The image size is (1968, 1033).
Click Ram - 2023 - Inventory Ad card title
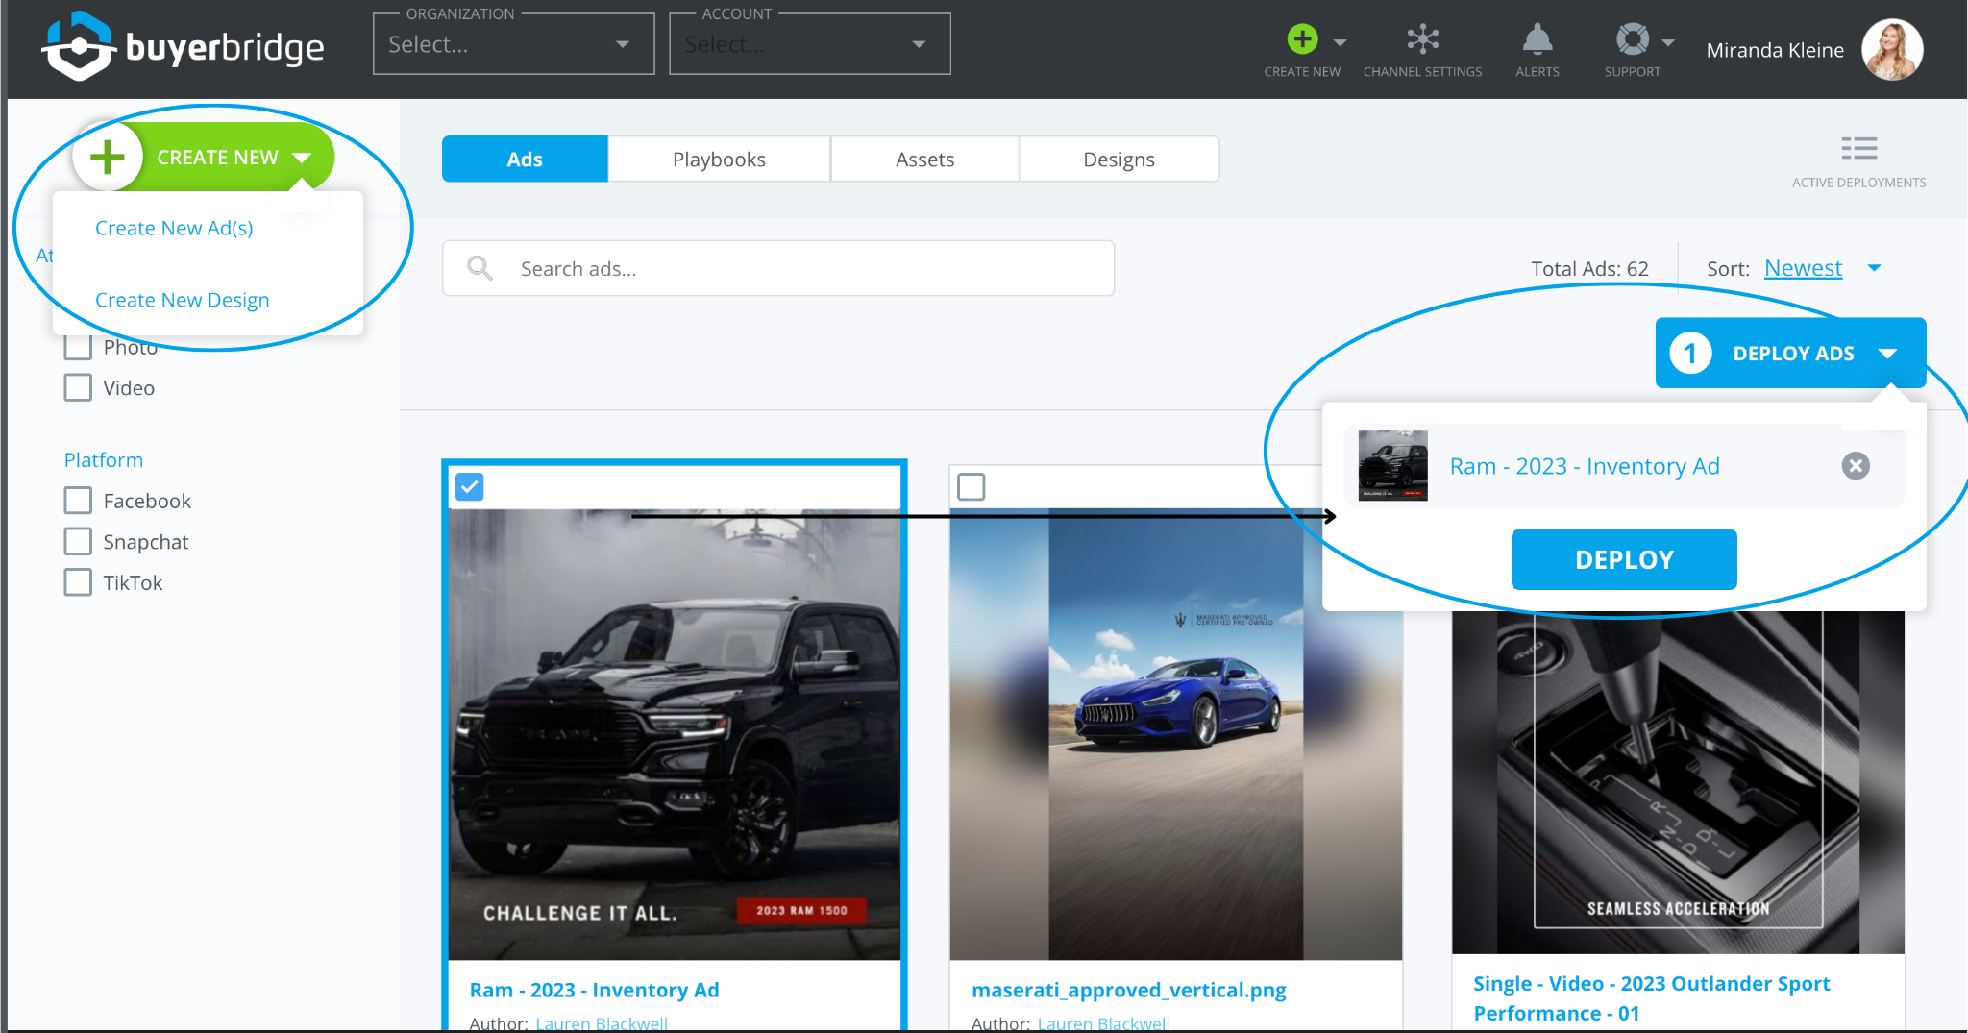[594, 990]
